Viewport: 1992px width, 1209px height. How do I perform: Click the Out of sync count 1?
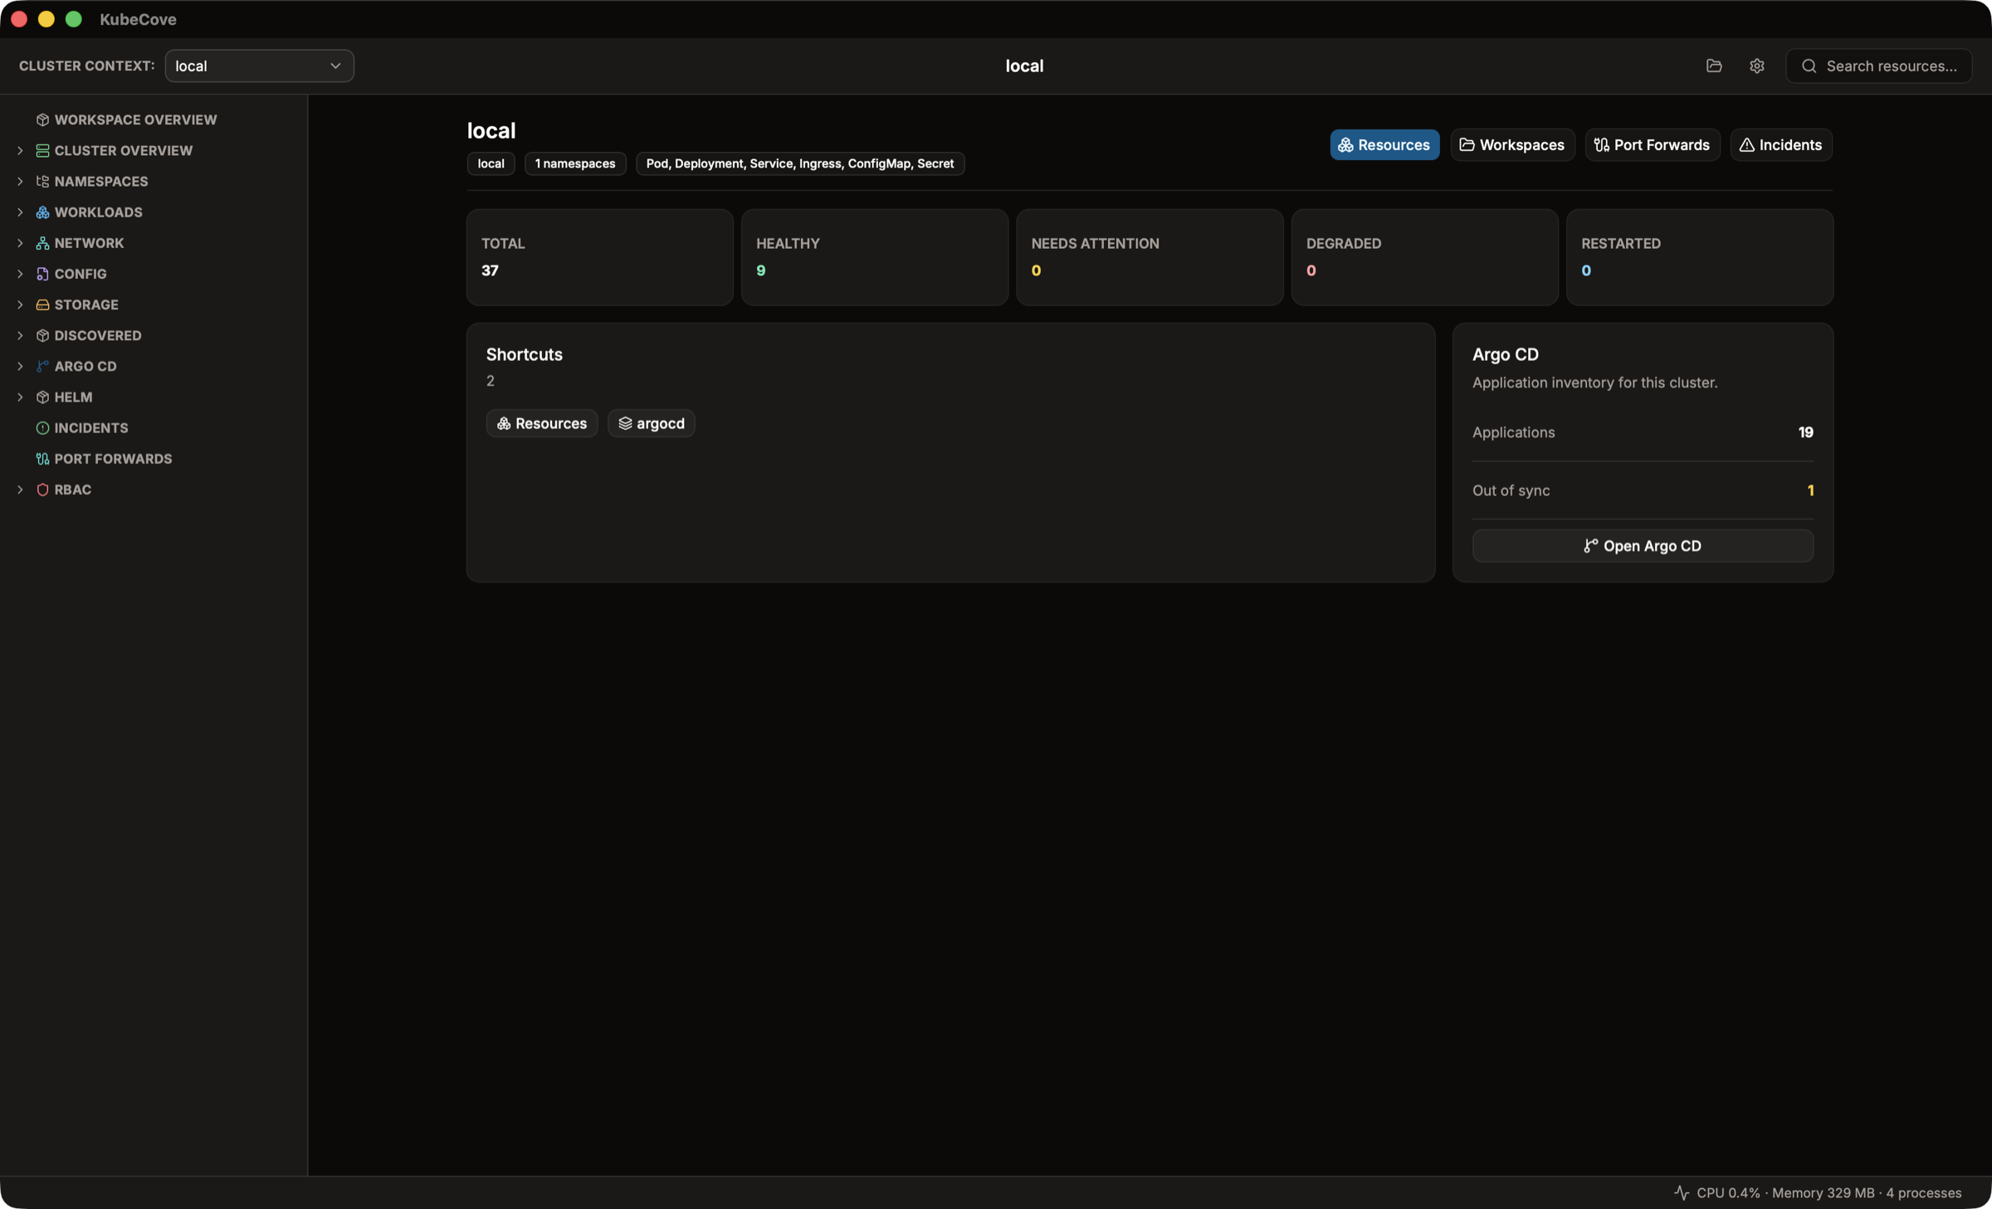(x=1810, y=490)
